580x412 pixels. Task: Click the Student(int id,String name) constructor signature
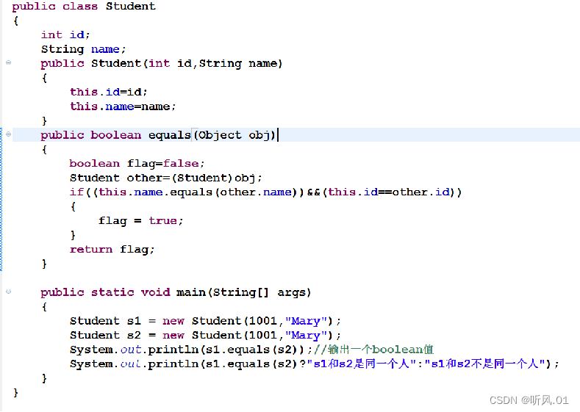point(161,64)
